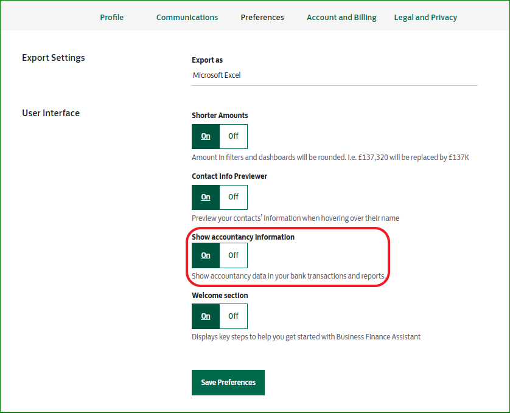The height and width of the screenshot is (413, 510).
Task: Click the Export Settings section heading
Action: pyautogui.click(x=54, y=58)
